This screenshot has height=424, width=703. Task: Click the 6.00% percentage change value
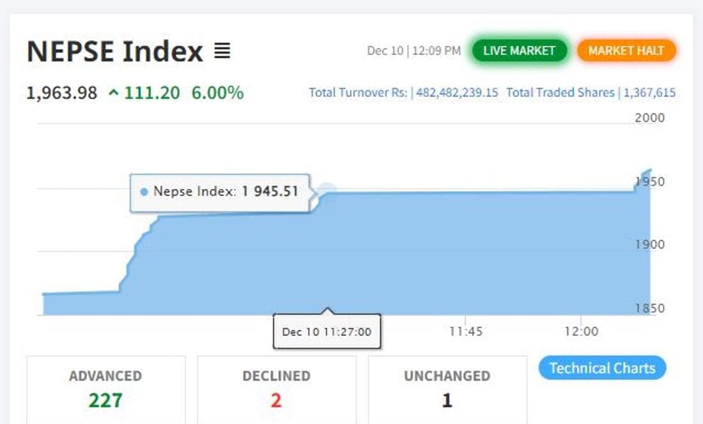[x=217, y=93]
